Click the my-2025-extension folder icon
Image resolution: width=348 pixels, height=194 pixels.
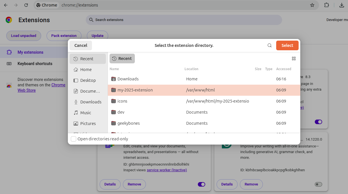[114, 90]
